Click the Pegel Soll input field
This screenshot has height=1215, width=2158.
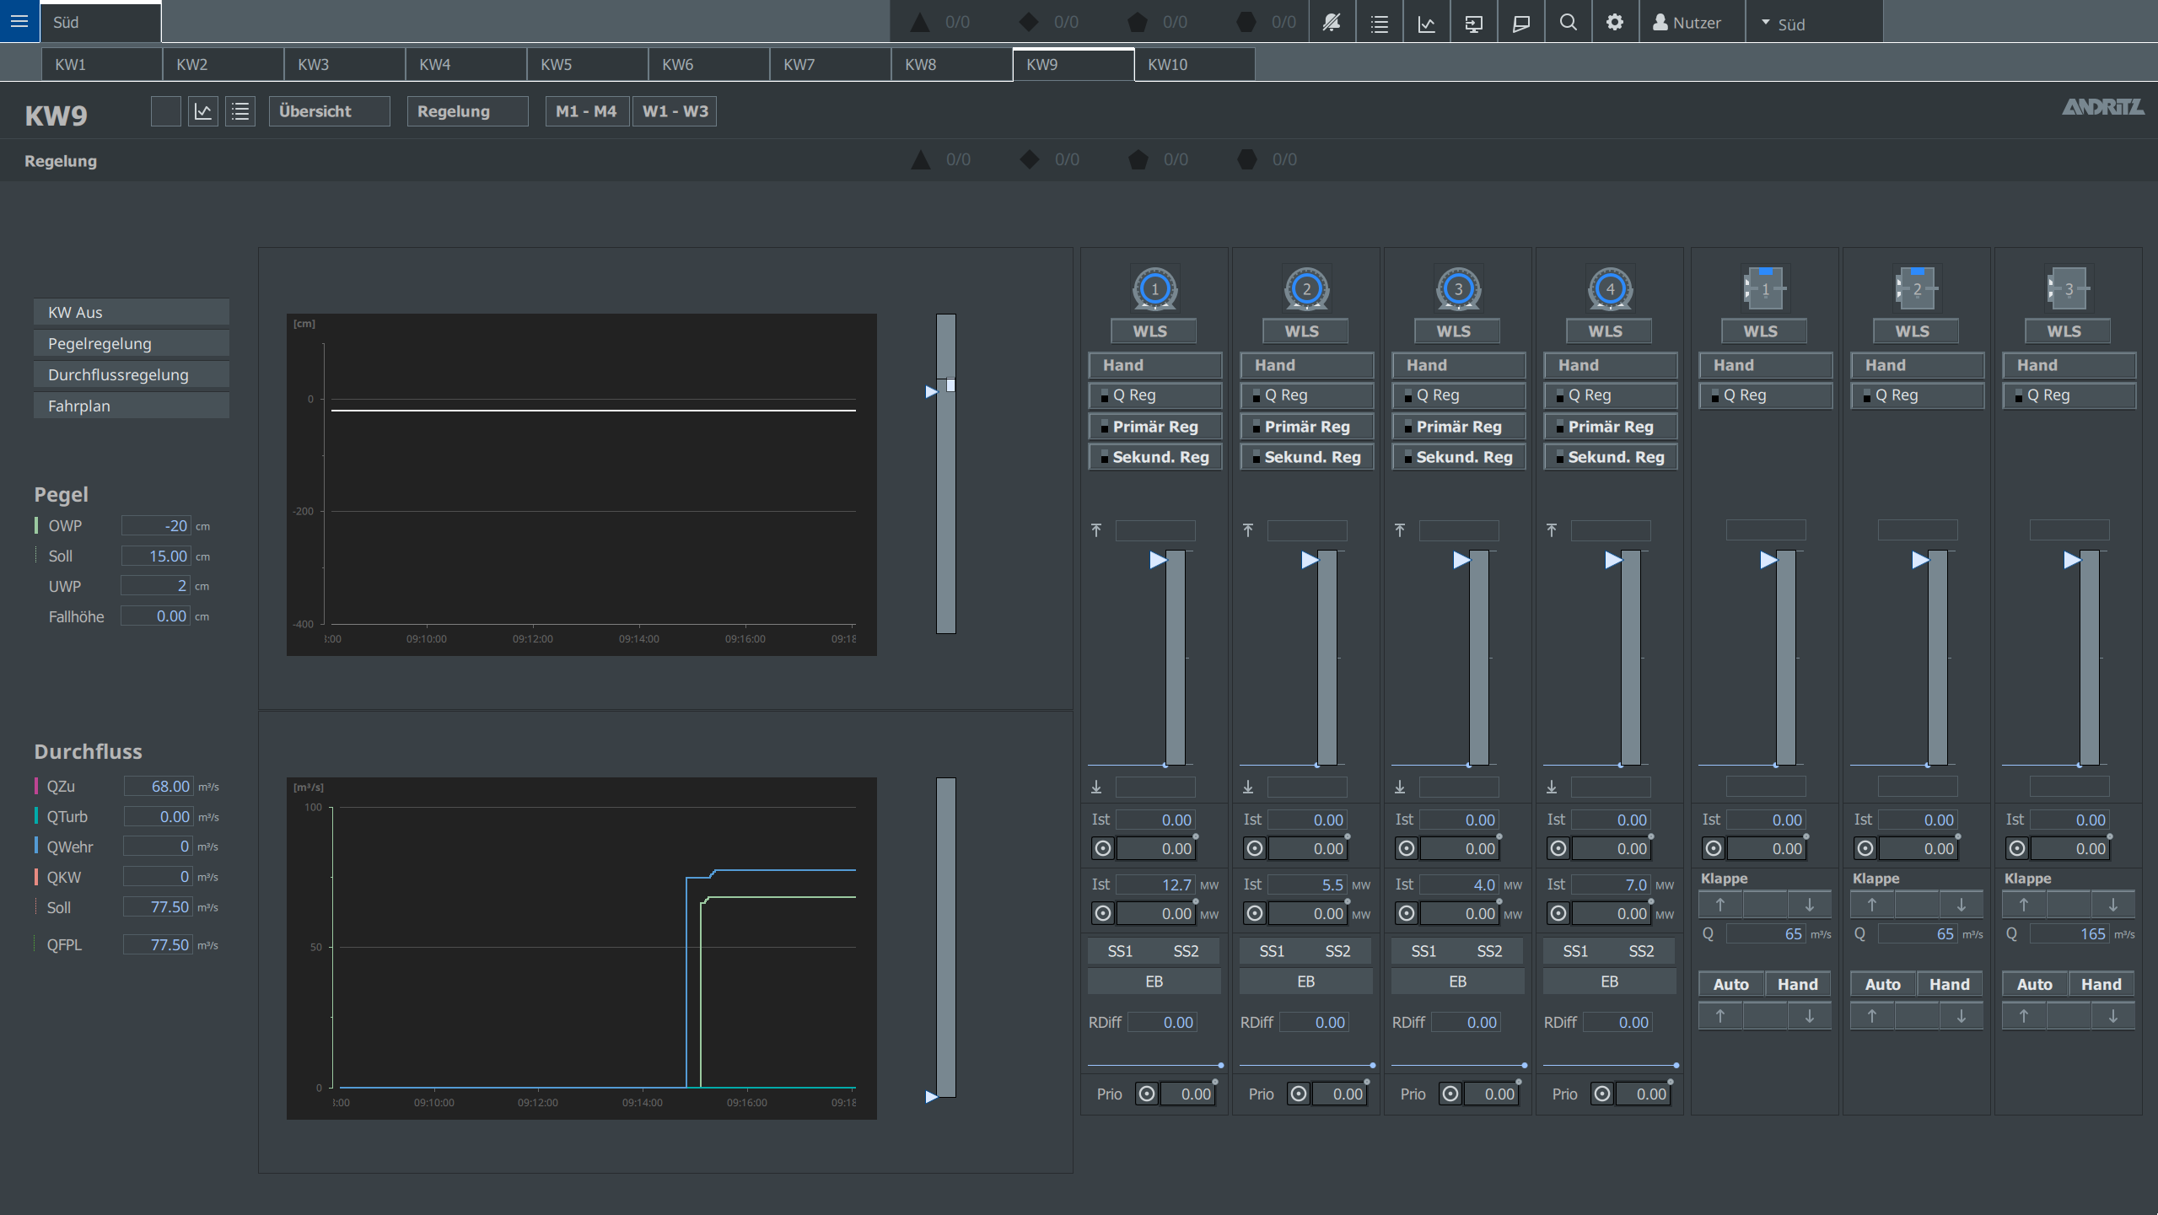pyautogui.click(x=157, y=556)
